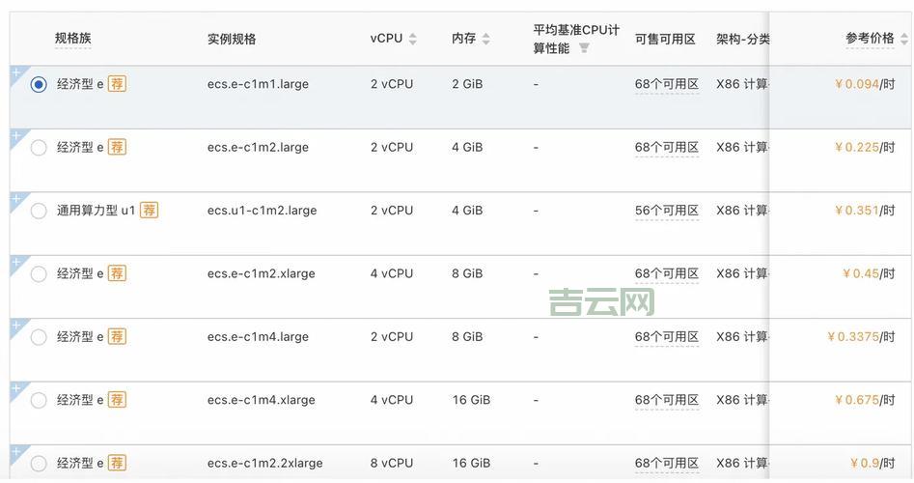
Task: Select the ecs.e-c1m4.large radio button
Action: 39,337
